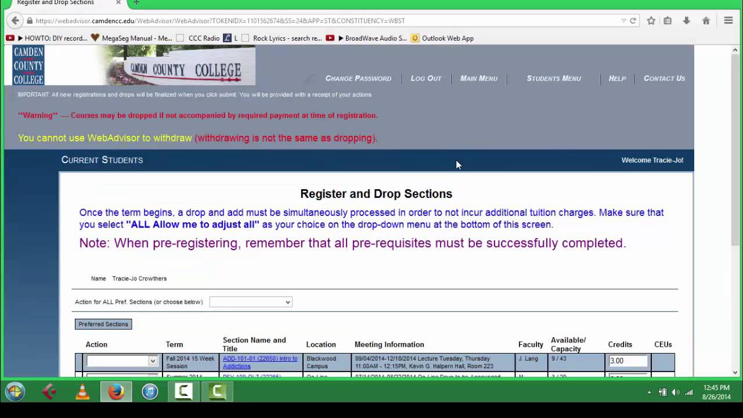Click the 'Register and Drop Sections' heading
743x418 pixels.
point(376,194)
